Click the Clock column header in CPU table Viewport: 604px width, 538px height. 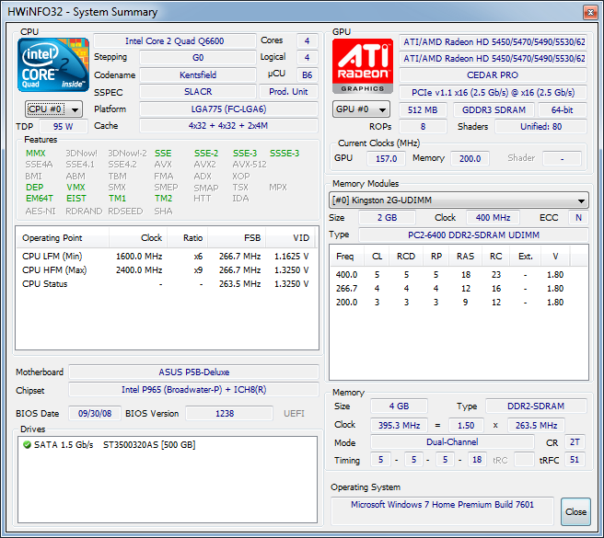(x=139, y=238)
